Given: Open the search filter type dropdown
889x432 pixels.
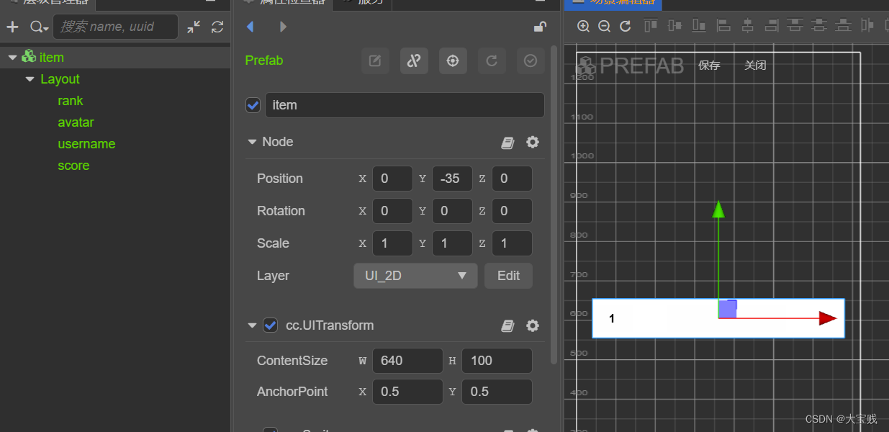Looking at the screenshot, I should pyautogui.click(x=39, y=27).
